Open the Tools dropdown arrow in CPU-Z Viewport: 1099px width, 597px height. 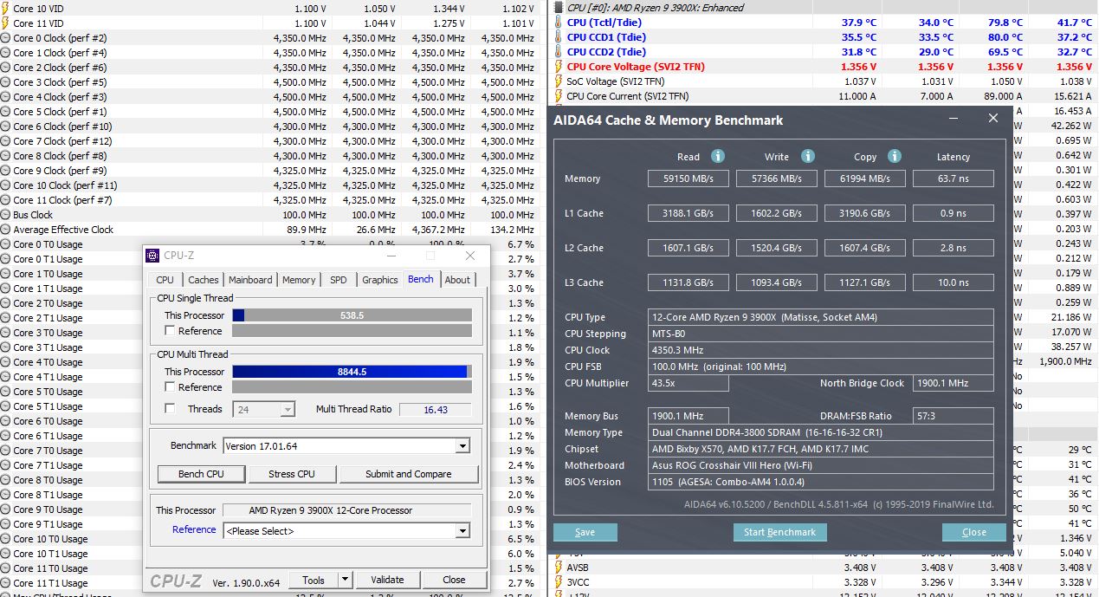tap(345, 581)
